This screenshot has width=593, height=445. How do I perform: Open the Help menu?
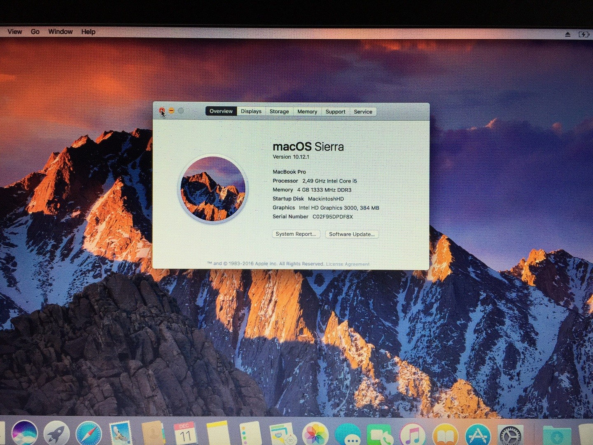coord(88,32)
